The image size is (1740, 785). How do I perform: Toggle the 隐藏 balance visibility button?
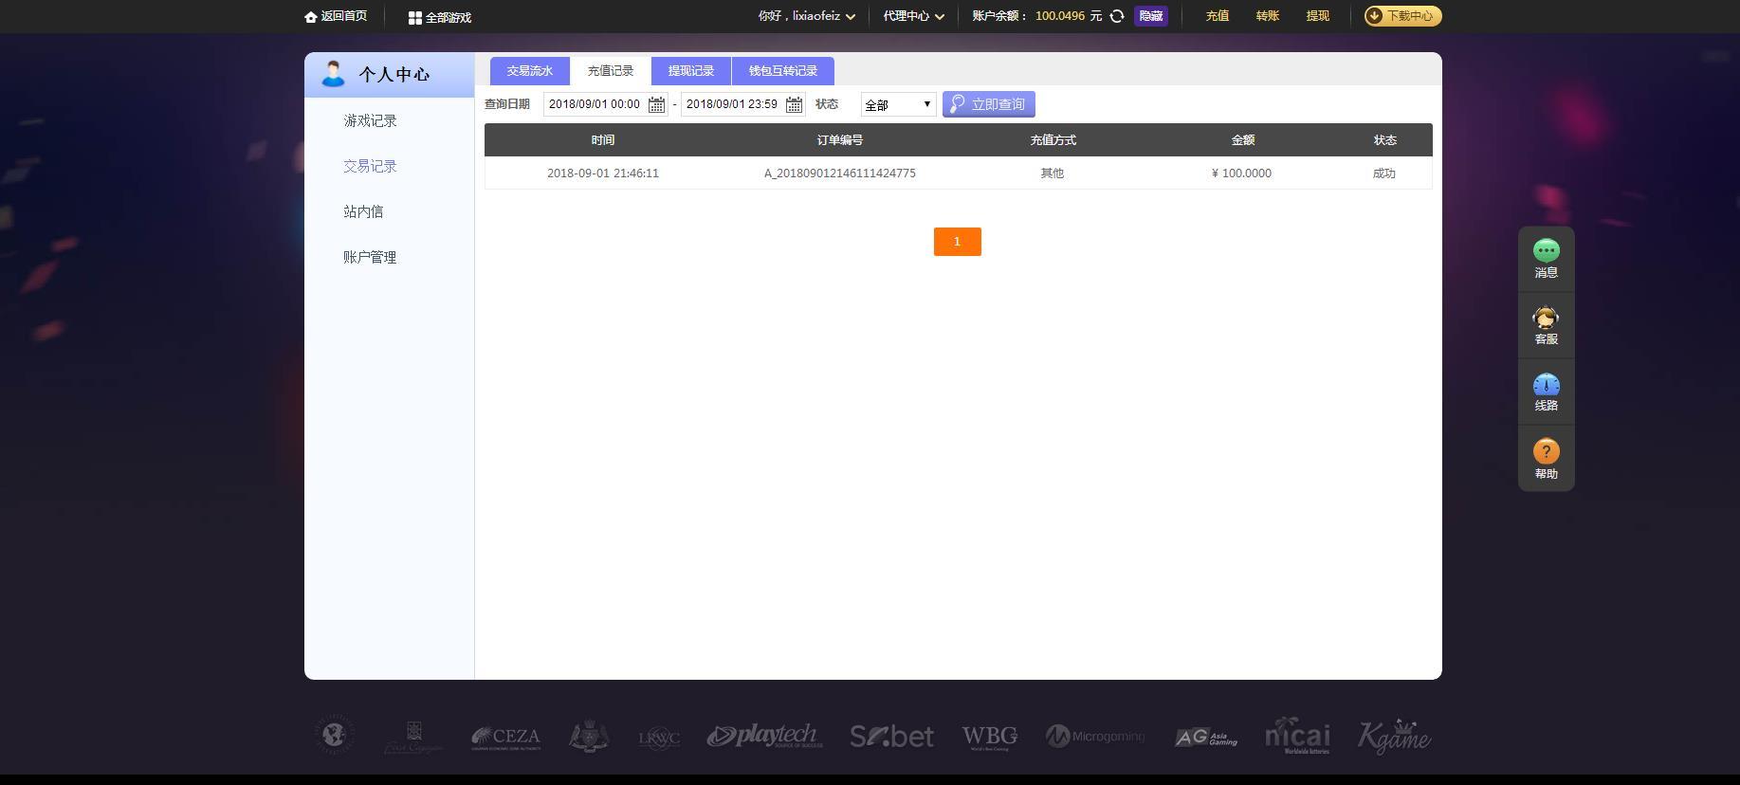[1151, 16]
